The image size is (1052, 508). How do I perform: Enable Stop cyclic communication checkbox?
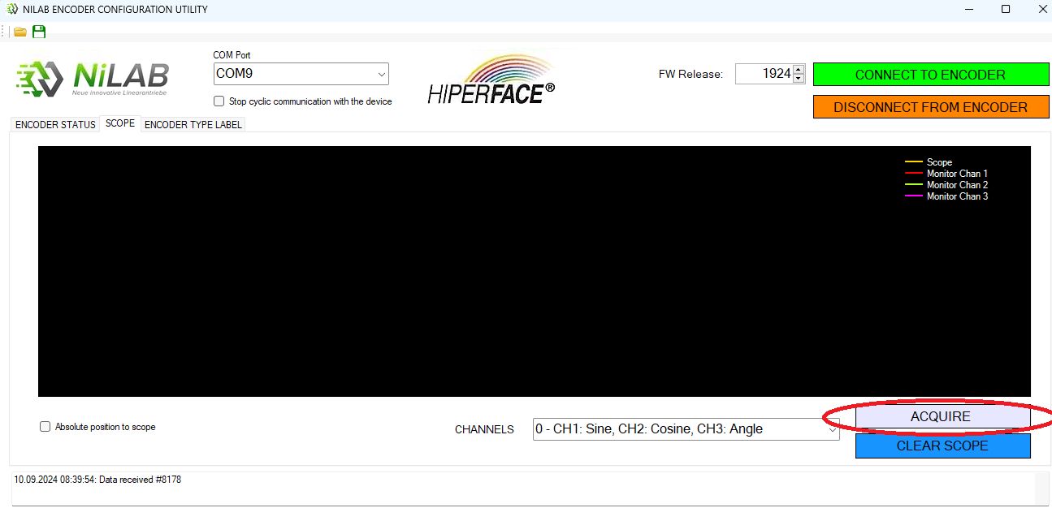(x=219, y=101)
